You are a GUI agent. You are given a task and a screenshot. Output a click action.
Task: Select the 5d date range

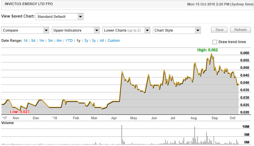pyautogui.click(x=33, y=41)
